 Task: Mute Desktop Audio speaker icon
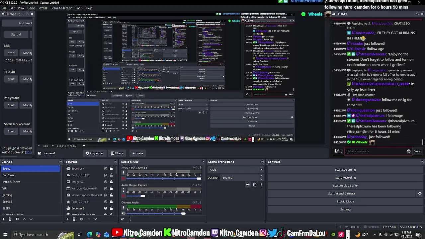[x=124, y=213]
